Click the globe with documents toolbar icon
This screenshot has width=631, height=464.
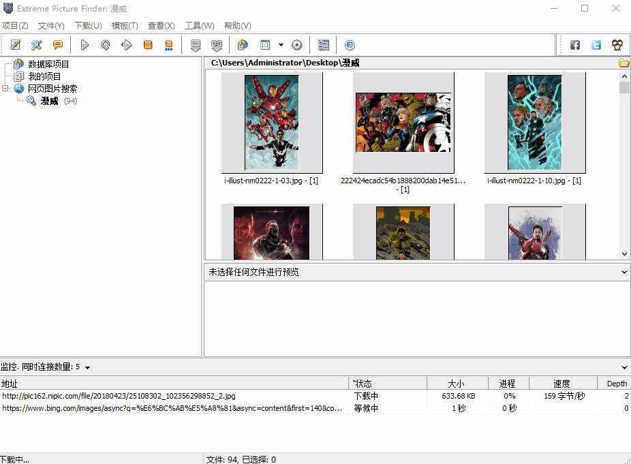tap(243, 45)
